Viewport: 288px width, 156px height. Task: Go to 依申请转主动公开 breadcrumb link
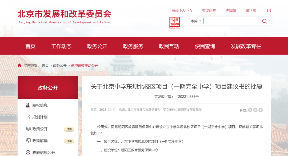coord(85,66)
